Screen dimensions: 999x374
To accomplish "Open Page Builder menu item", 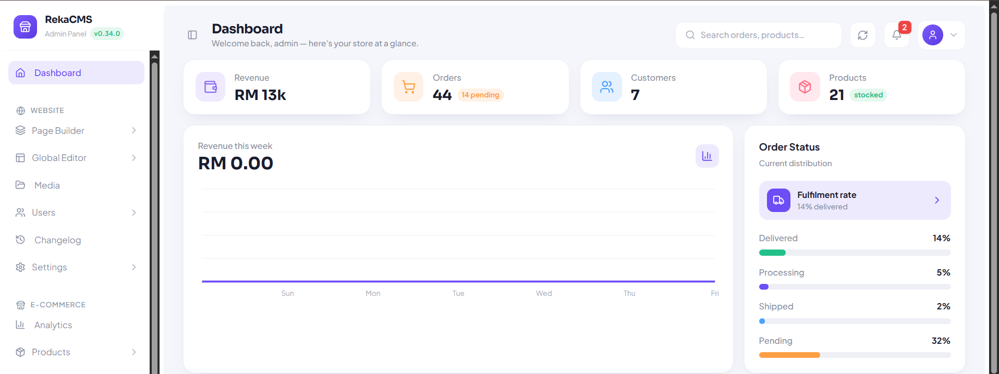I will [76, 130].
